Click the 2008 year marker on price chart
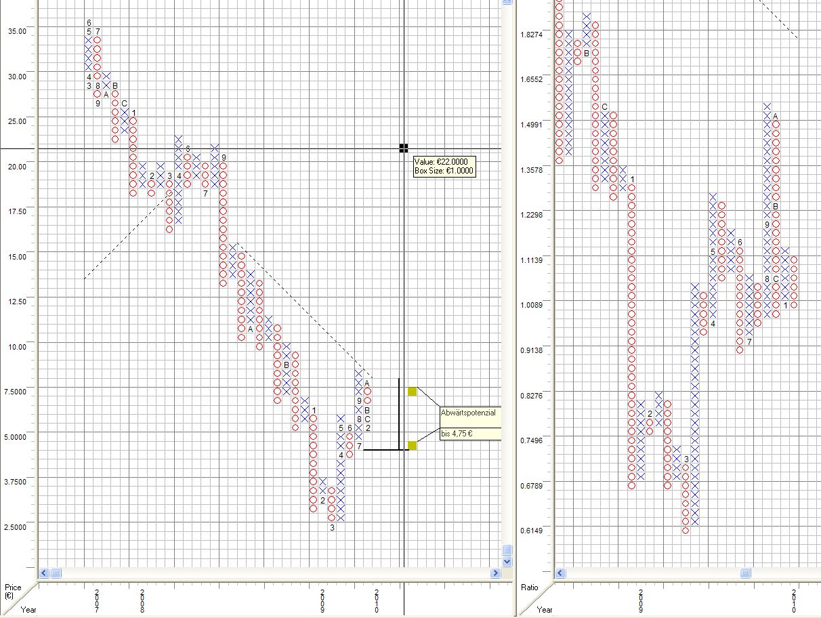Screen dimensions: 821x618 tap(142, 601)
